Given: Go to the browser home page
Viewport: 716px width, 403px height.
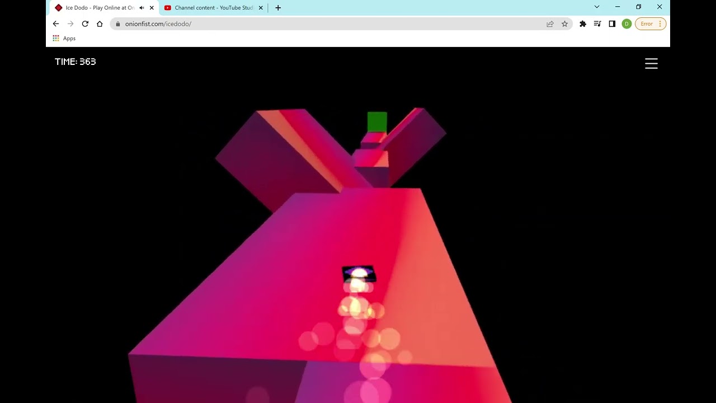Looking at the screenshot, I should [100, 24].
